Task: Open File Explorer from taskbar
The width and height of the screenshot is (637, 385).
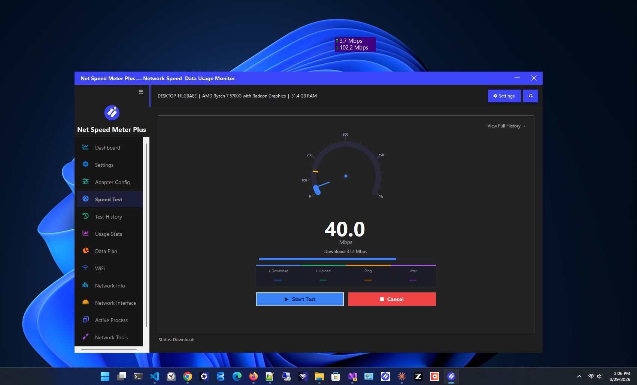Action: pyautogui.click(x=319, y=376)
